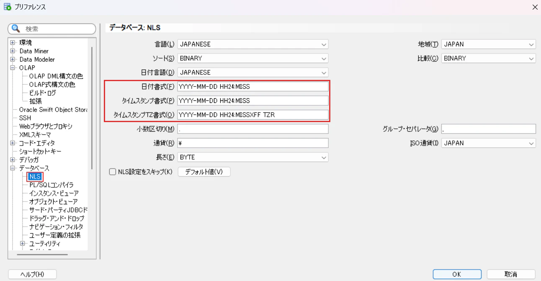Open the ソート dropdown showing BINARY
This screenshot has height=281, width=541.
coord(253,59)
